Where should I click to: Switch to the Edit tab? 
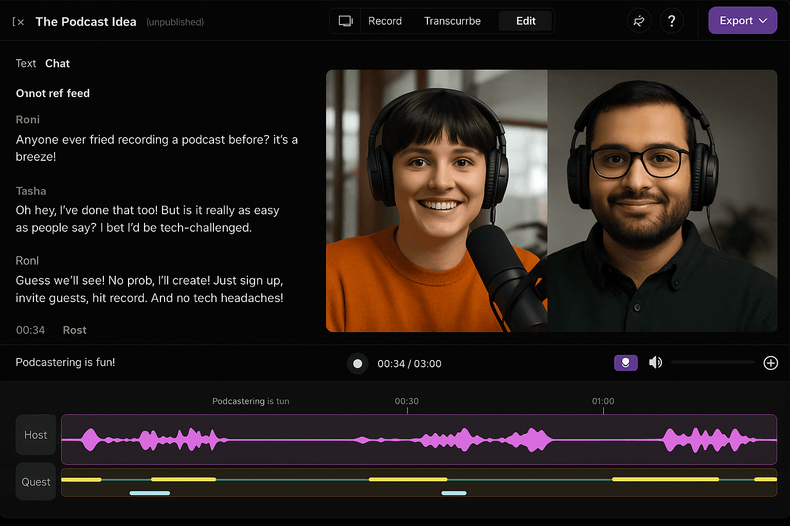[526, 21]
